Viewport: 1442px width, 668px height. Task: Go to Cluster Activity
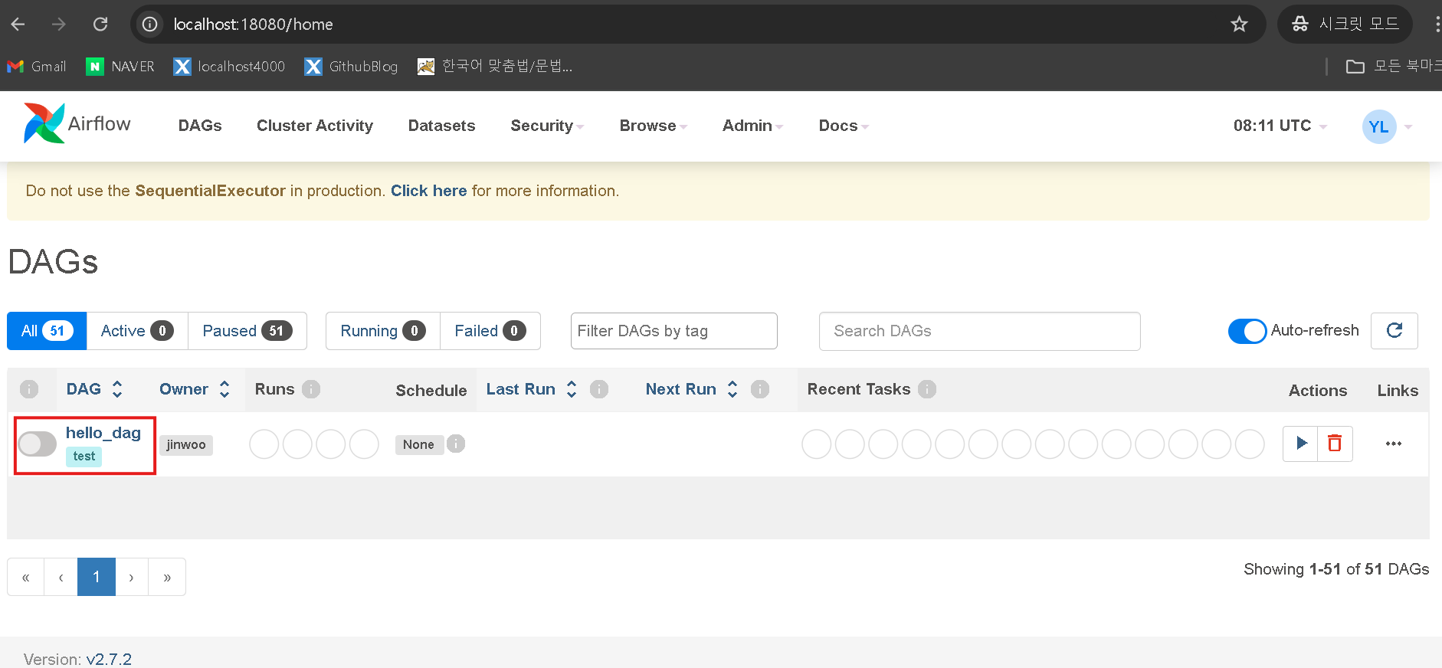pos(314,126)
